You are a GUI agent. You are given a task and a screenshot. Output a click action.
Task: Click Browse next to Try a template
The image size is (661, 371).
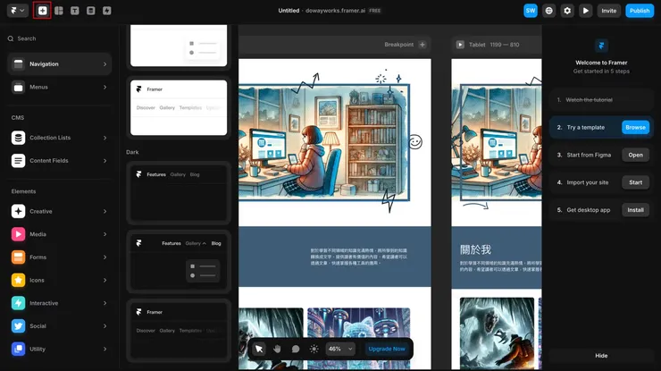(635, 128)
